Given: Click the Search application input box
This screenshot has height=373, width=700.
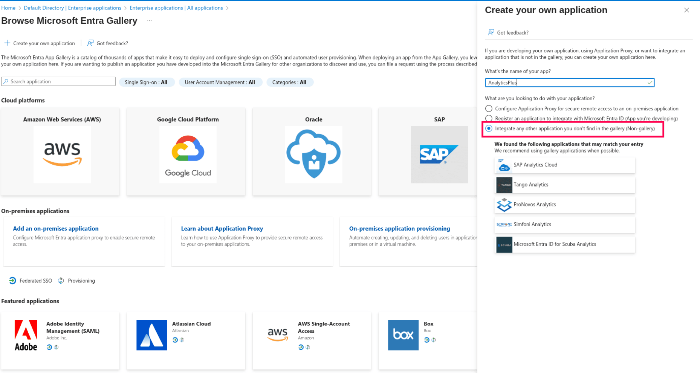Looking at the screenshot, I should pyautogui.click(x=58, y=81).
